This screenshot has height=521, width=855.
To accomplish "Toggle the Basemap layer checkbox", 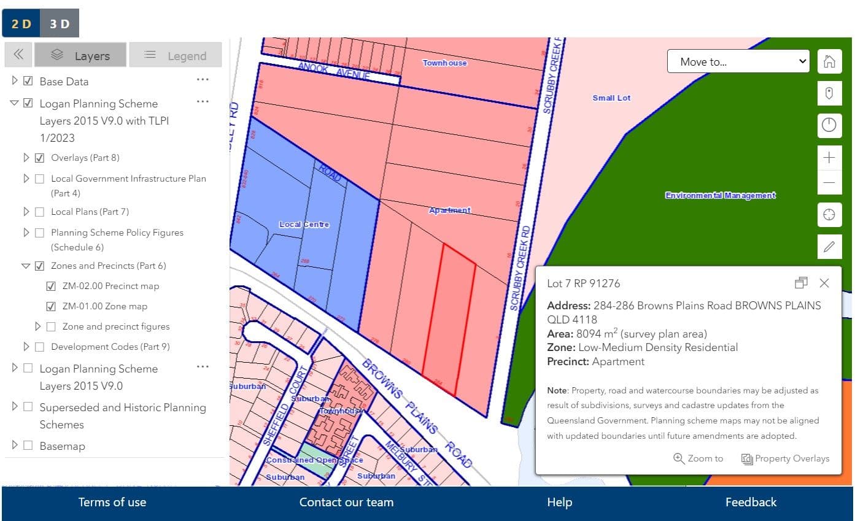I will (x=28, y=446).
